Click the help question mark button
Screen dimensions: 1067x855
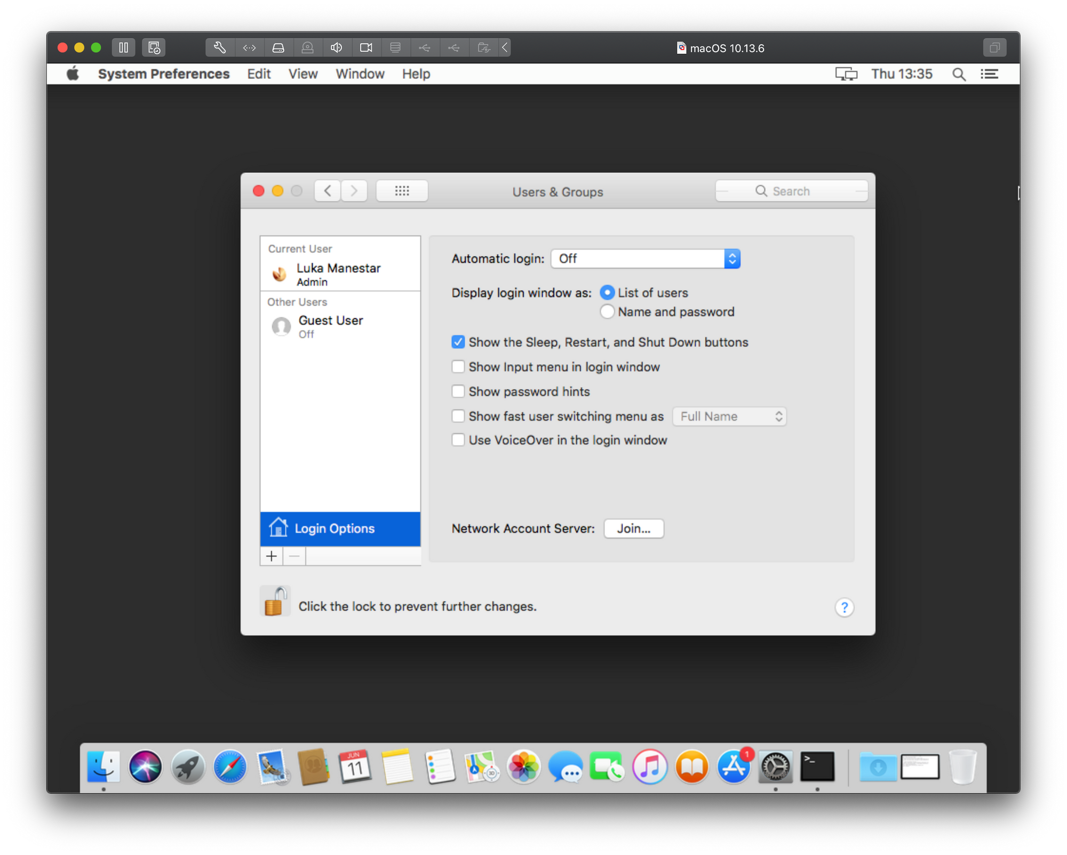click(844, 608)
